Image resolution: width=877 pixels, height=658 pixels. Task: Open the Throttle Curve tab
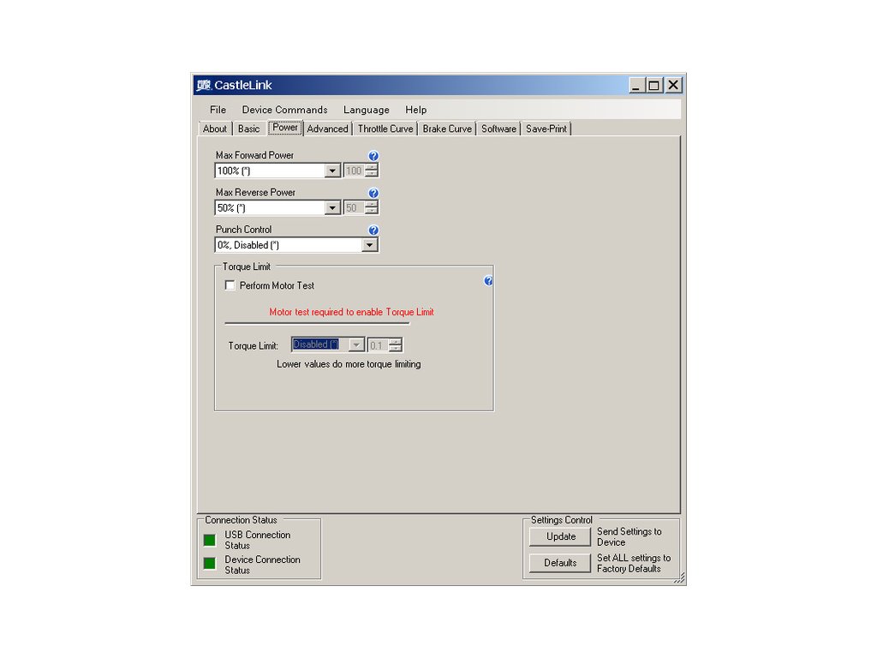[x=385, y=129]
